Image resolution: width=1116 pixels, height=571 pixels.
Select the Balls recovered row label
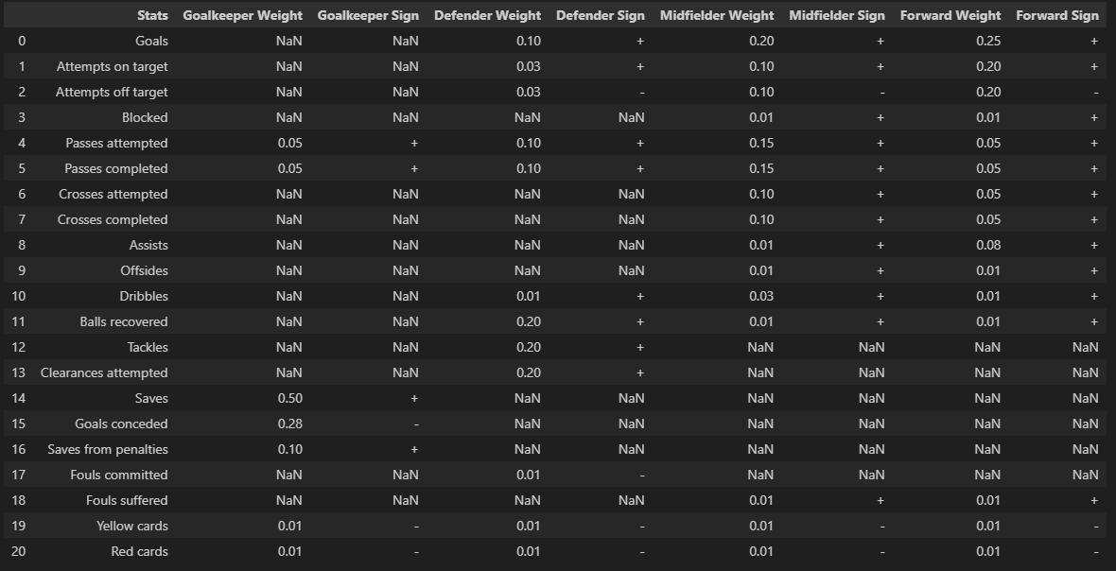124,321
